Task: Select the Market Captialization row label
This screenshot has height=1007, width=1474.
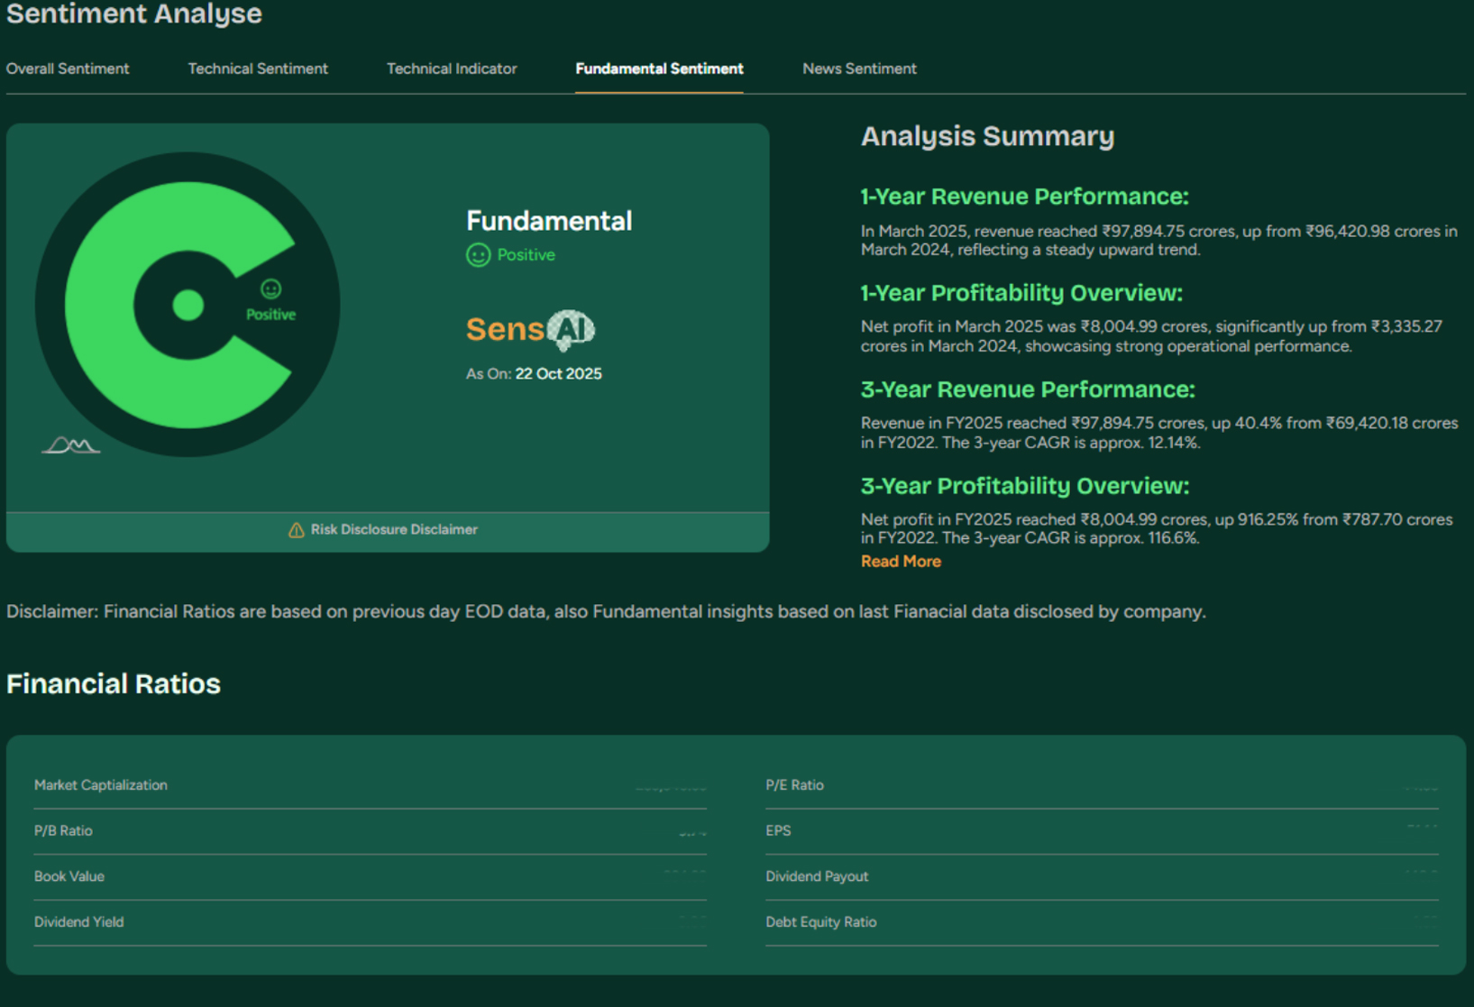Action: click(101, 785)
